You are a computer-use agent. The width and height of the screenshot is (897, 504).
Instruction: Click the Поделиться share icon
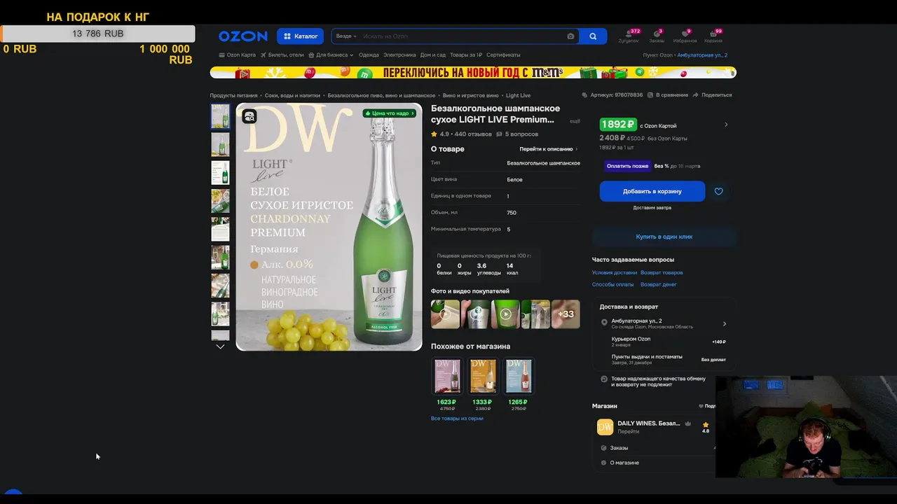coord(696,95)
